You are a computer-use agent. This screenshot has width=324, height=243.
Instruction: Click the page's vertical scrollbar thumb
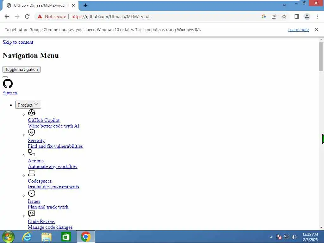click(321, 57)
